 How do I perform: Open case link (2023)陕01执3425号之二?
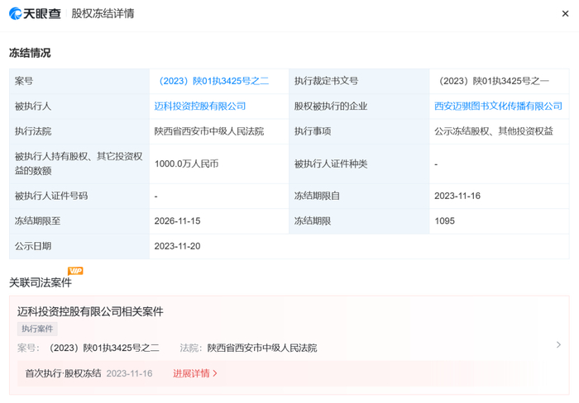tap(213, 81)
